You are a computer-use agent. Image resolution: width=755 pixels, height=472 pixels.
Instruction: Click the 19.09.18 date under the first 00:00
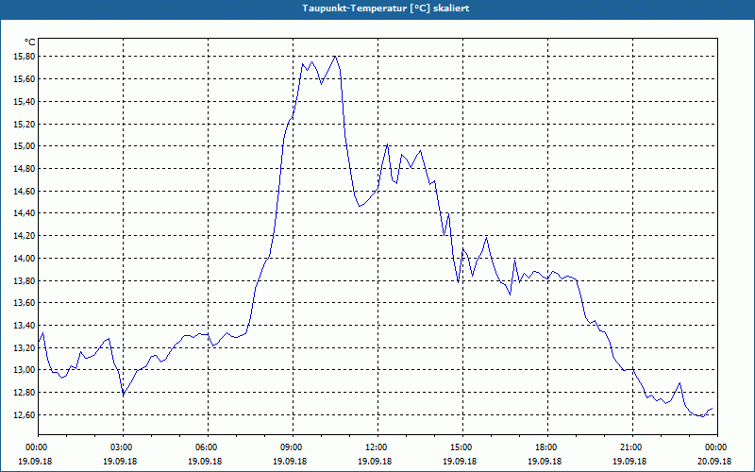35,461
